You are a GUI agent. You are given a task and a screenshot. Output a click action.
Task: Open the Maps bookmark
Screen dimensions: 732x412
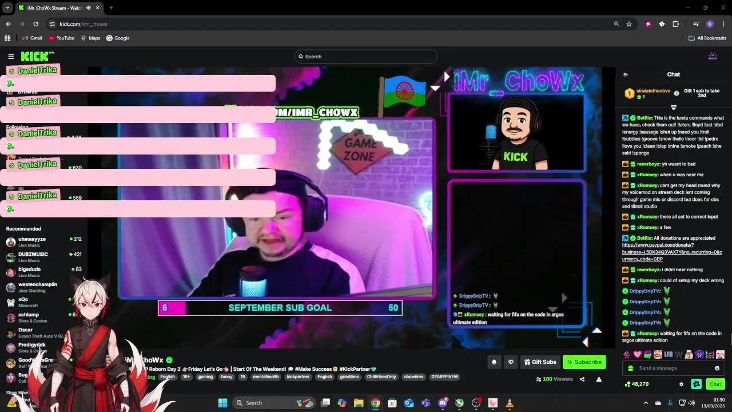[x=90, y=38]
